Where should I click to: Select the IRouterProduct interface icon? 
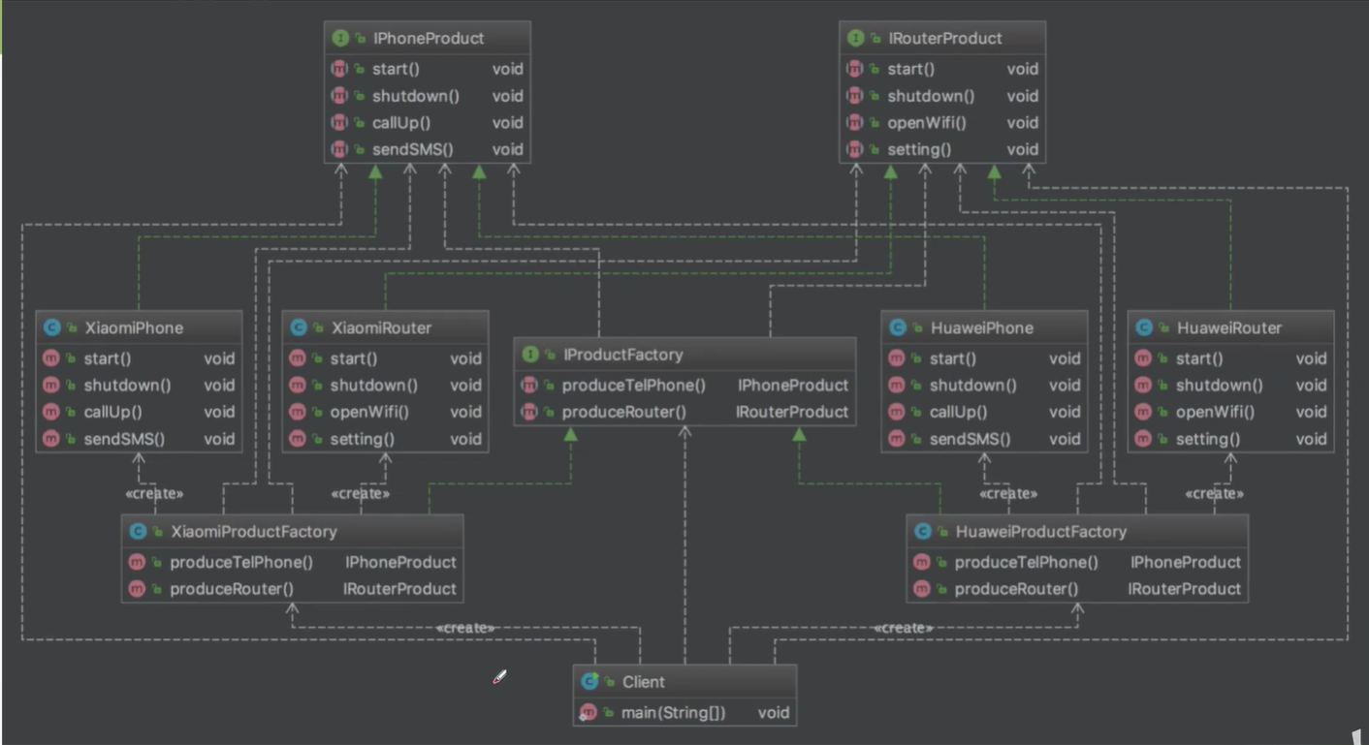pyautogui.click(x=855, y=39)
